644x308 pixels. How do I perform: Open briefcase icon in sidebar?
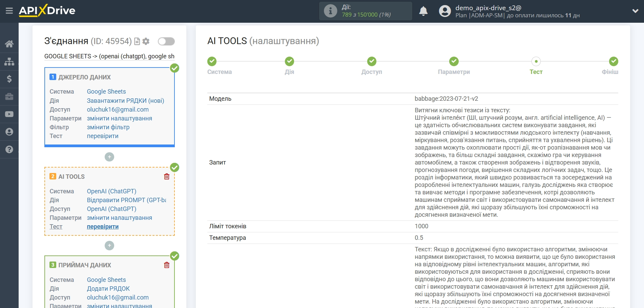[x=9, y=97]
